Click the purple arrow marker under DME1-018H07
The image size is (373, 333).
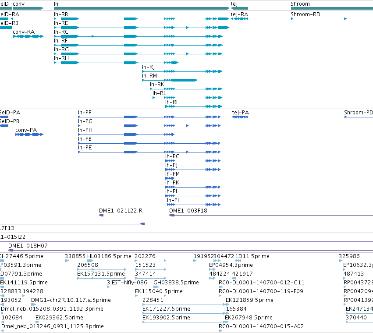click(11, 250)
